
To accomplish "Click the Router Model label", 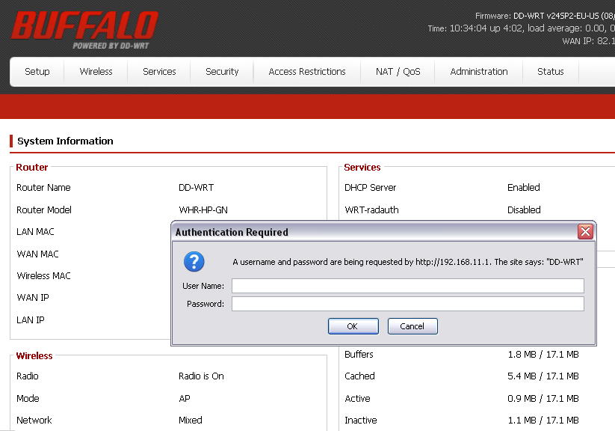I will pos(44,210).
